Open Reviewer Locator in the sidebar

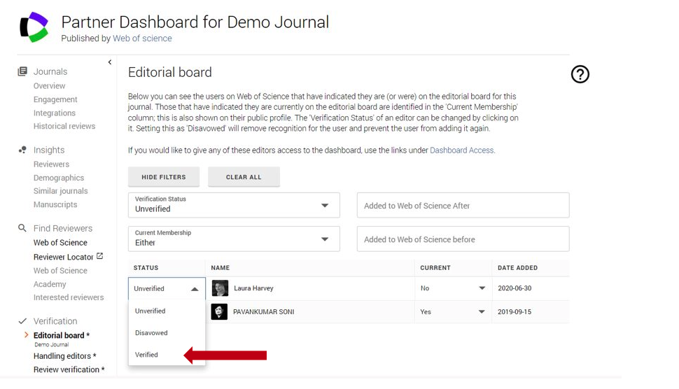[64, 257]
